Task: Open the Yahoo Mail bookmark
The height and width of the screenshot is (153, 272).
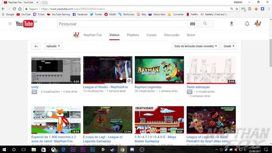Action: tap(157, 14)
